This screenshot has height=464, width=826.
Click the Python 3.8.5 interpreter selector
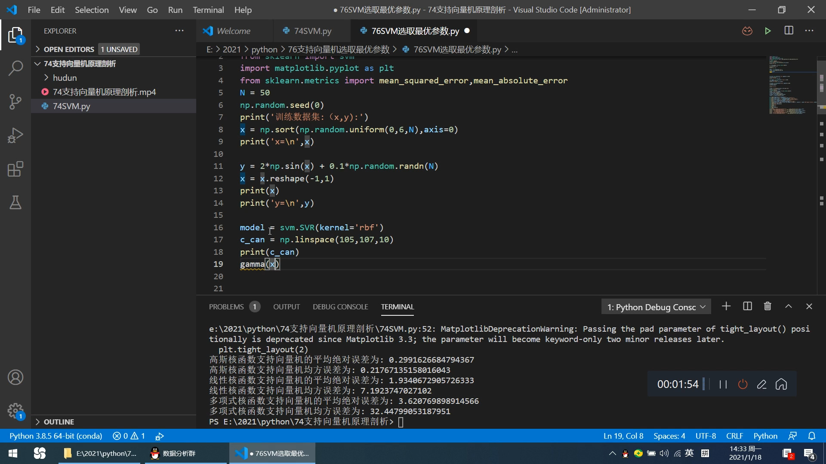56,436
